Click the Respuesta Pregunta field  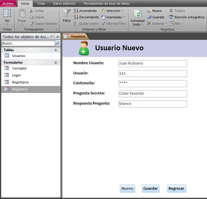click(153, 104)
